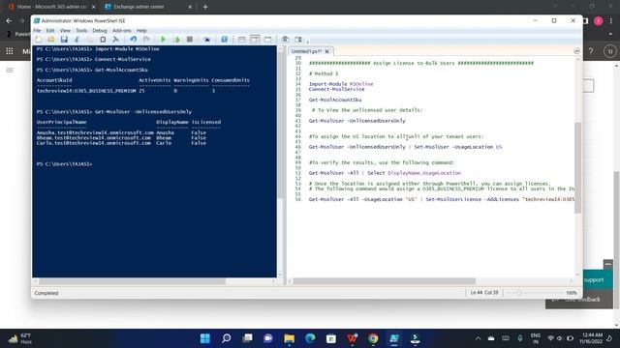Start PowerShell.exe toolbar icon
The width and height of the screenshot is (620, 348).
224,40
